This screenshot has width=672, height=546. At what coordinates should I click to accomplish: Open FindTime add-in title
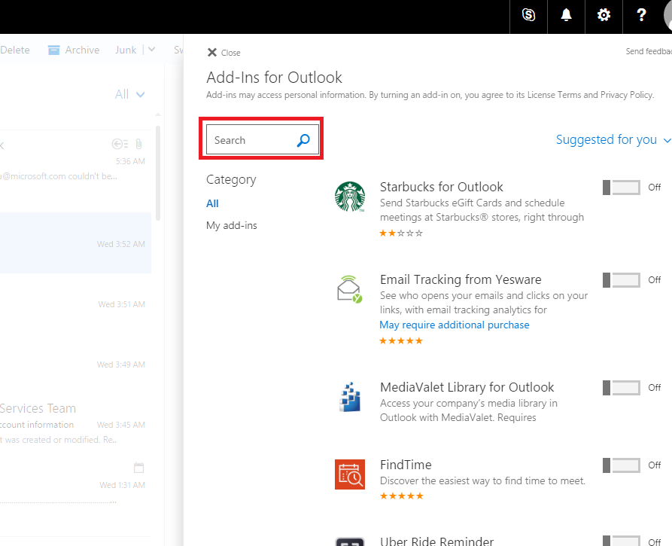pyautogui.click(x=406, y=465)
